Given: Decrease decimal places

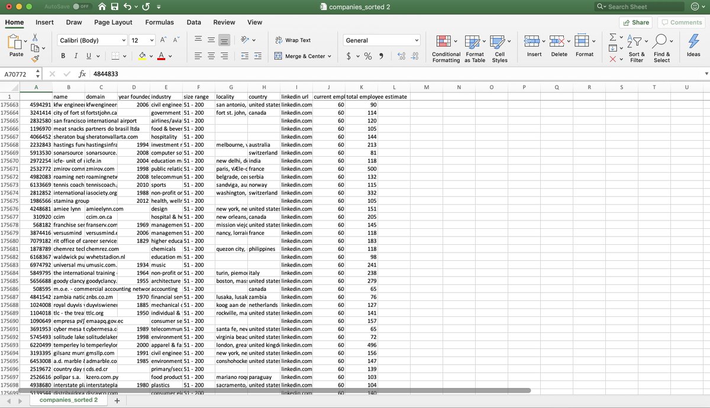Looking at the screenshot, I should [415, 56].
